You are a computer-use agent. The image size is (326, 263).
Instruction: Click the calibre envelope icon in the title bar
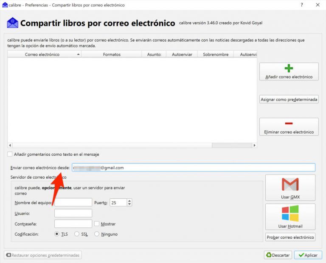pyautogui.click(x=5, y=5)
